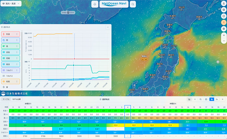Toggle the うねり1 series in chart
The height and width of the screenshot is (139, 227).
(x=11, y=70)
